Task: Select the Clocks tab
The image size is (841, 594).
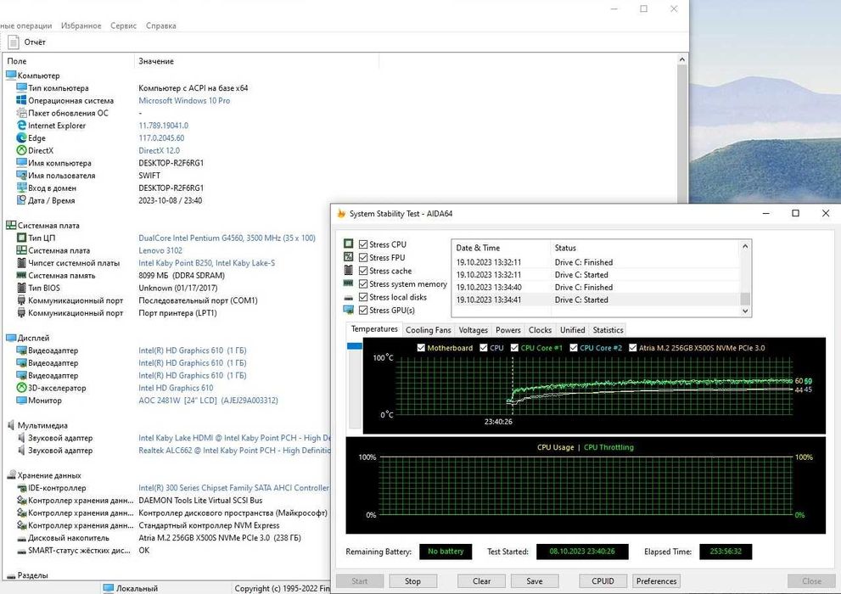Action: [x=540, y=330]
